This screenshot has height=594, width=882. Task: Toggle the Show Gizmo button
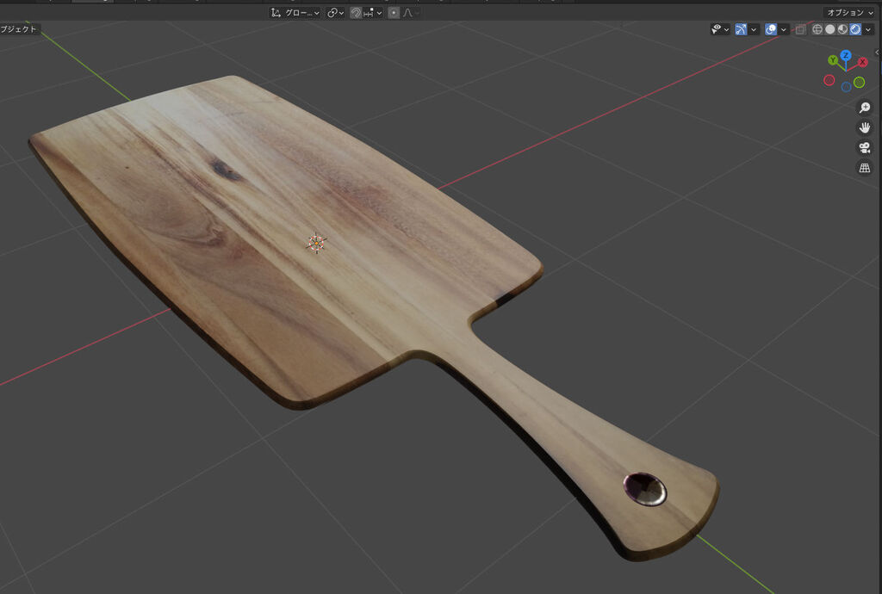741,29
